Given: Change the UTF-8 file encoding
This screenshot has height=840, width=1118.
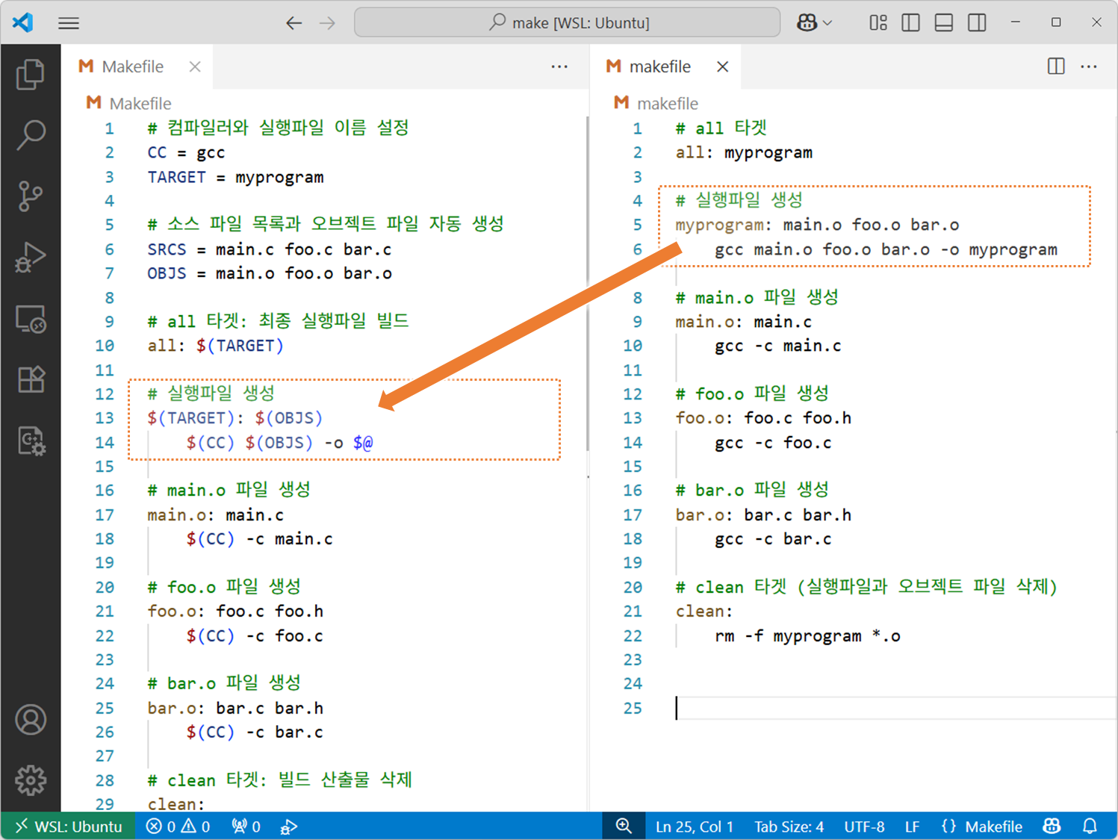Looking at the screenshot, I should [x=864, y=826].
